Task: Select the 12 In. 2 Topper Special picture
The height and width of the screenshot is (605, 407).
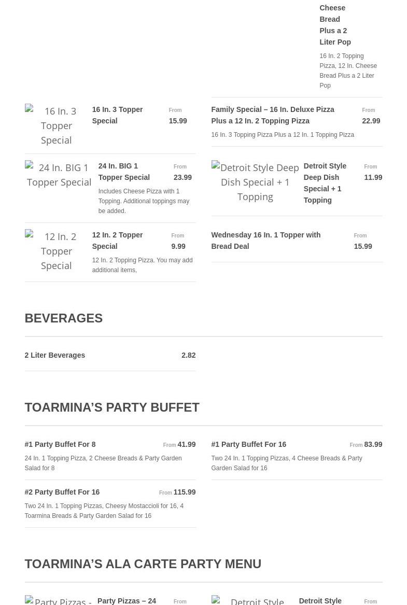Action: click(x=56, y=251)
